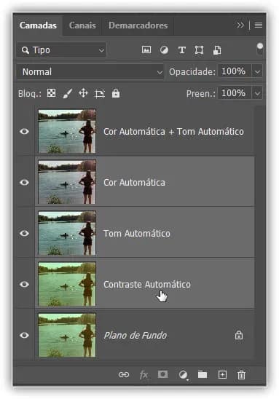The width and height of the screenshot is (279, 399).
Task: Select the Camadas tab
Action: tap(38, 25)
